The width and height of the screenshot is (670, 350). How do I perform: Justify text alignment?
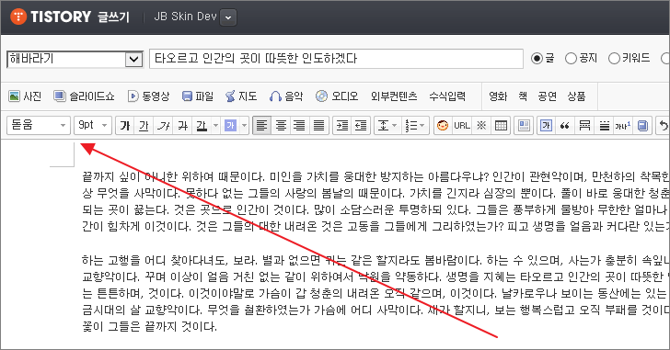coord(318,126)
